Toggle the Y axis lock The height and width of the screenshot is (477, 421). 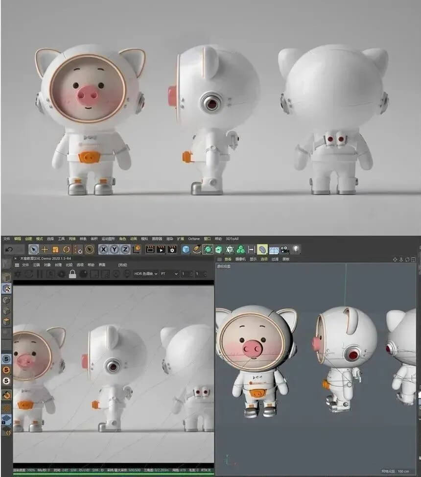coord(115,249)
